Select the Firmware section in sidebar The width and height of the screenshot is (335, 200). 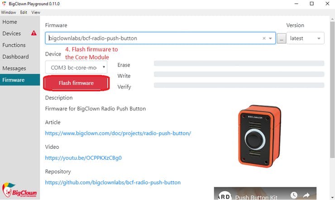pyautogui.click(x=20, y=80)
